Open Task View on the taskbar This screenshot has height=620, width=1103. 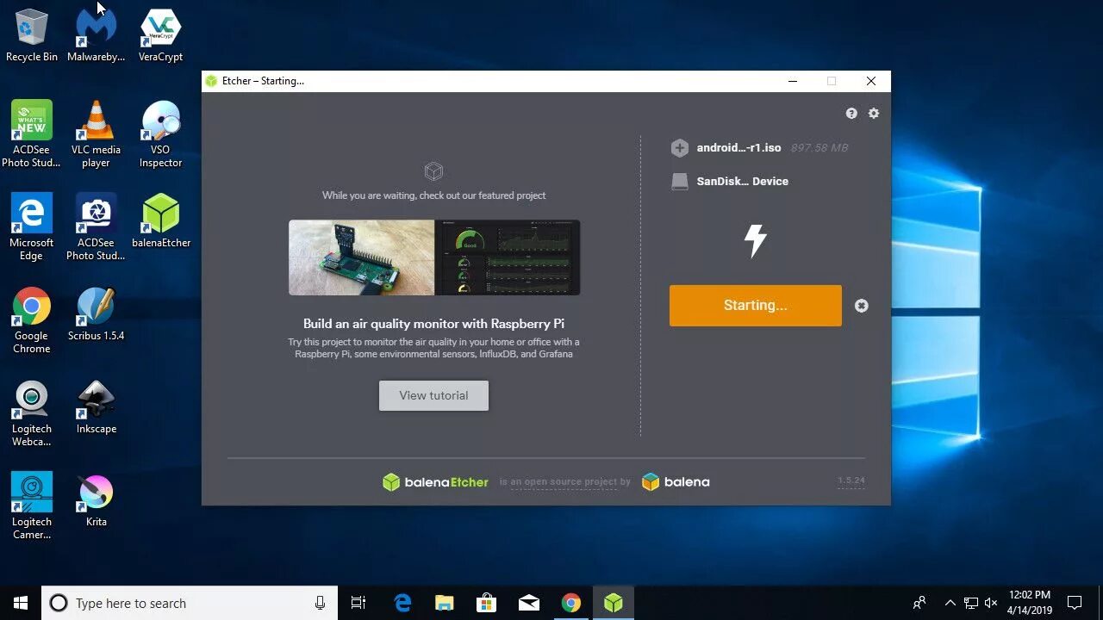tap(358, 603)
